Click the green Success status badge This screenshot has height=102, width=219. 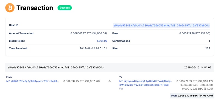click(x=65, y=8)
